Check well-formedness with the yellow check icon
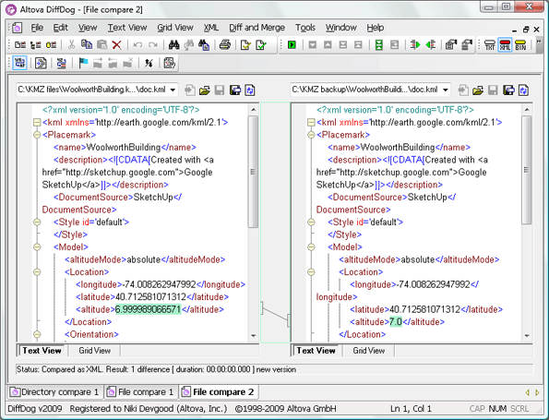549x420 pixels. pos(245,45)
